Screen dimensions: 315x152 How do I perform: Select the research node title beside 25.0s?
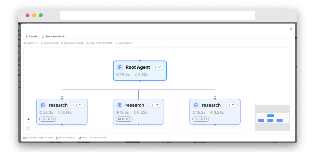(x=58, y=105)
